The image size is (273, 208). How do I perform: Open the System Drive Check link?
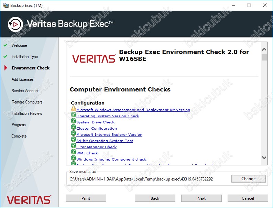click(x=95, y=122)
